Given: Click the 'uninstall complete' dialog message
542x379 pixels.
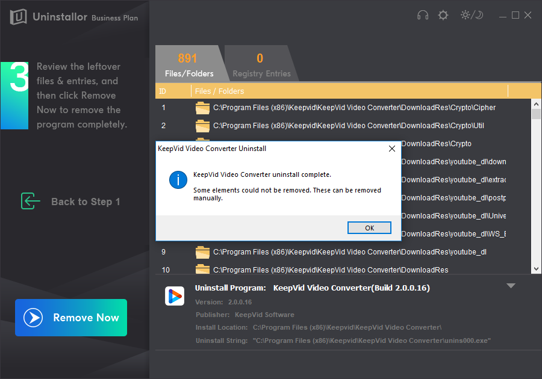Looking at the screenshot, I should tap(262, 174).
